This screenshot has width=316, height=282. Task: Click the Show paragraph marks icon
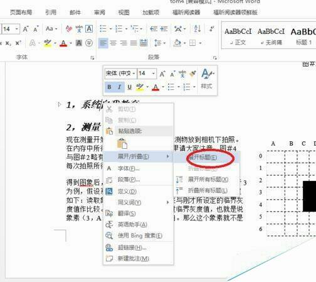[212, 29]
